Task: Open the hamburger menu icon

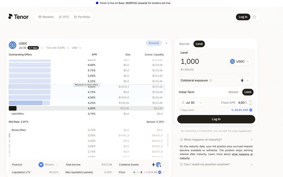Action: click(x=254, y=17)
